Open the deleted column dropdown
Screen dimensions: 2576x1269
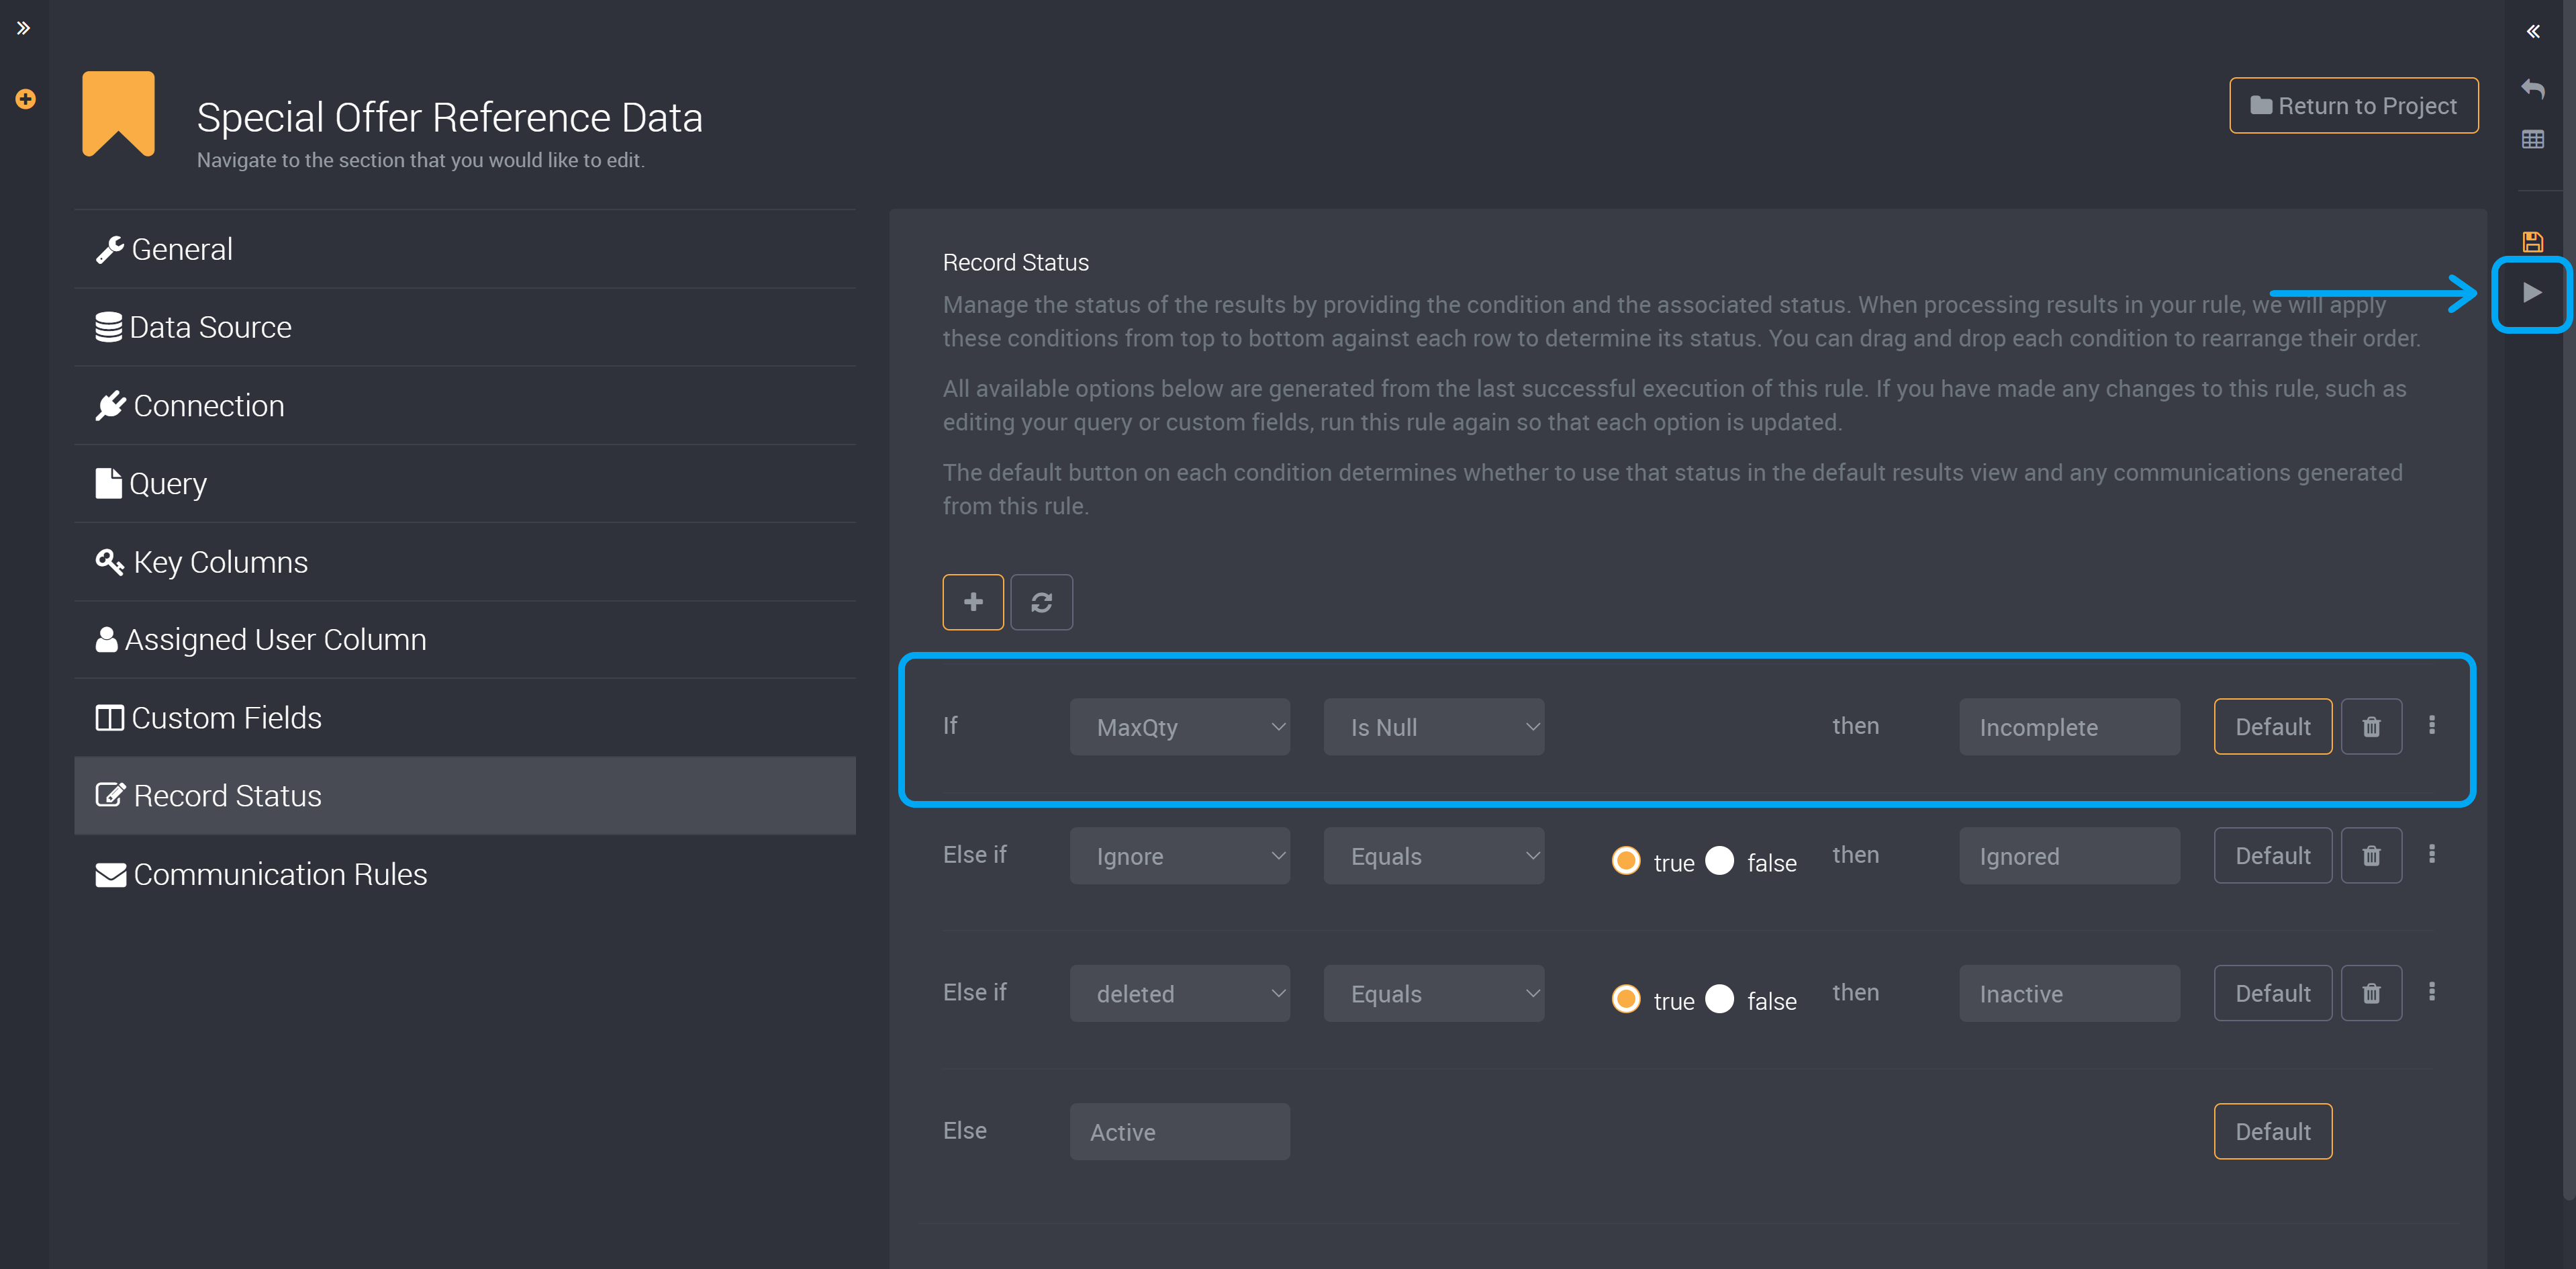point(1179,993)
